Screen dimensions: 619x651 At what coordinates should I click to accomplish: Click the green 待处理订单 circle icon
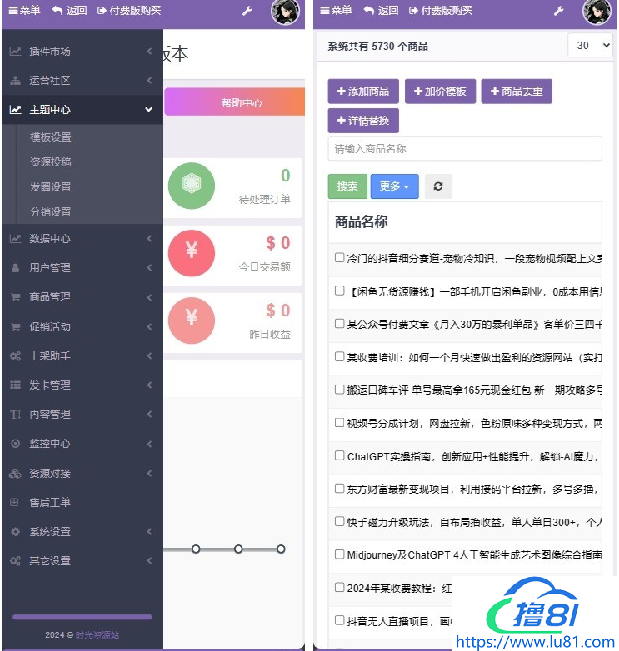[192, 186]
